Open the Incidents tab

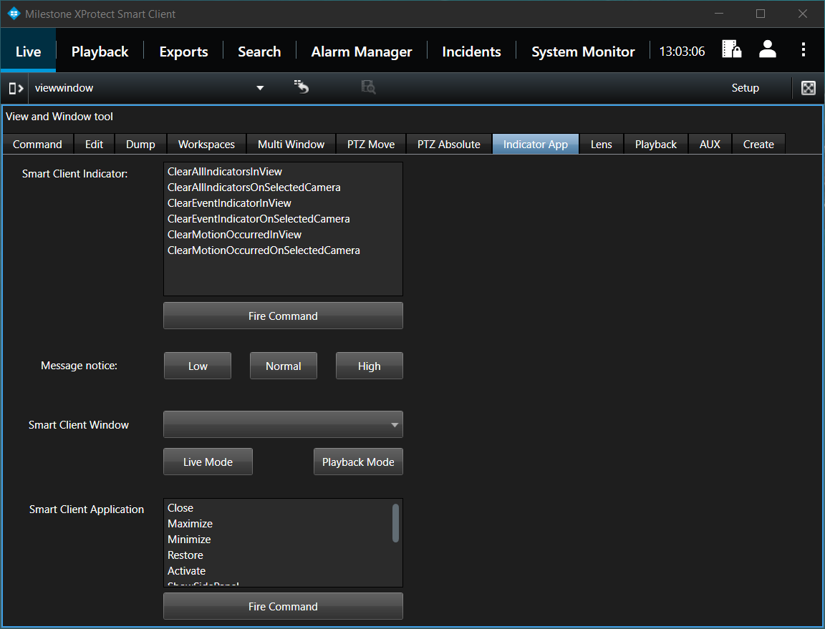pos(471,52)
